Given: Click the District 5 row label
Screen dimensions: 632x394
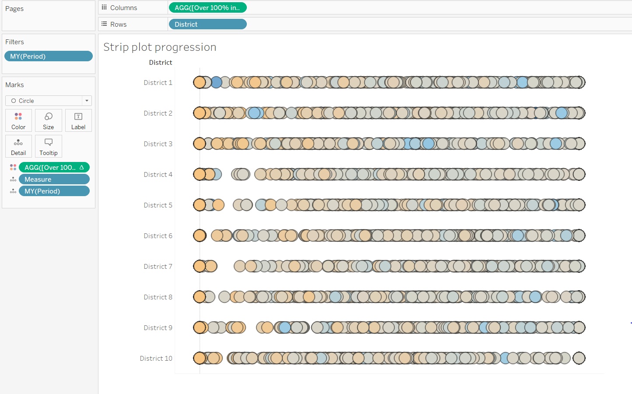Looking at the screenshot, I should (x=158, y=205).
